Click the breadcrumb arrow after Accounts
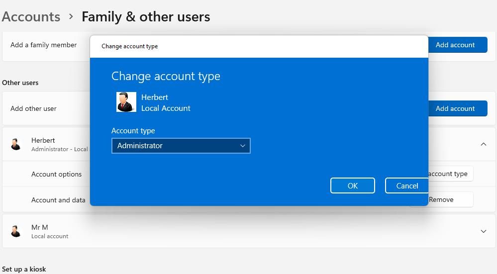 tap(71, 16)
